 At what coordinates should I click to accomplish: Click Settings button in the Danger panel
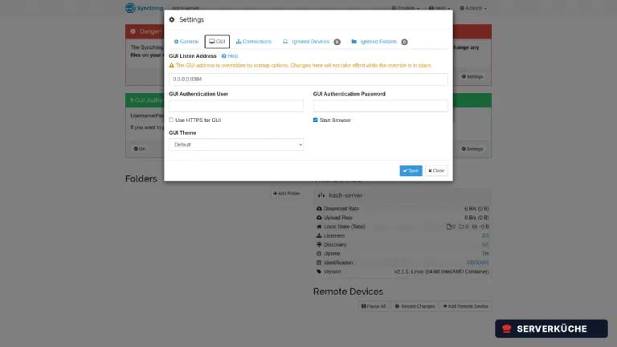pos(472,77)
